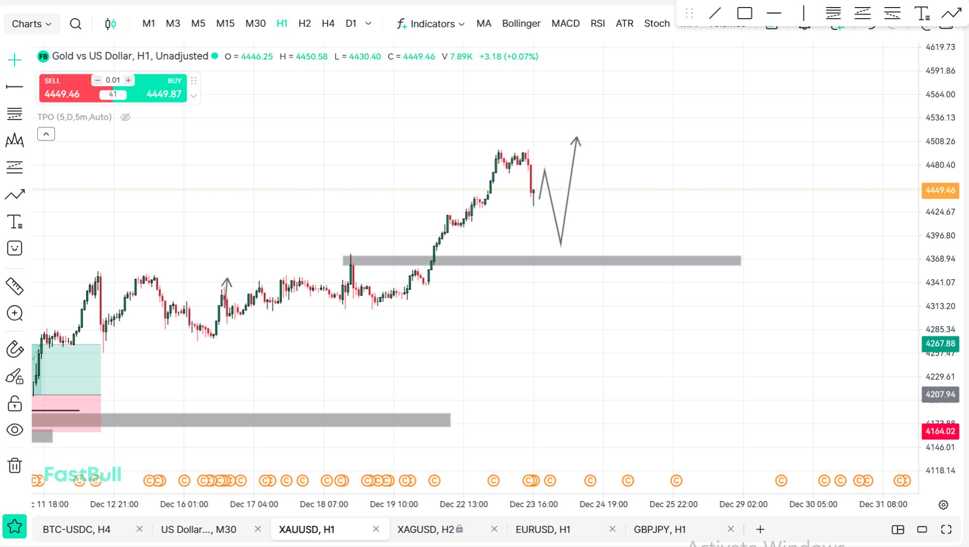Open the Fibonacci retracement tool
969x547 pixels.
(15, 114)
